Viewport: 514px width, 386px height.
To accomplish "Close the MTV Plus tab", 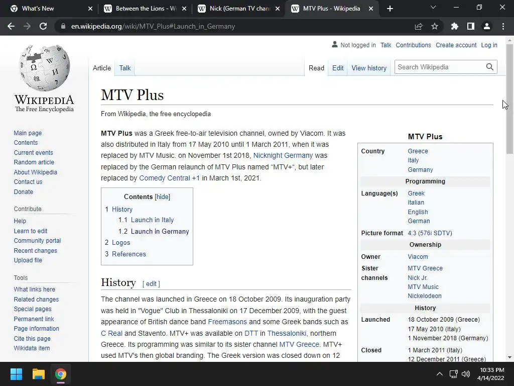I will click(371, 9).
